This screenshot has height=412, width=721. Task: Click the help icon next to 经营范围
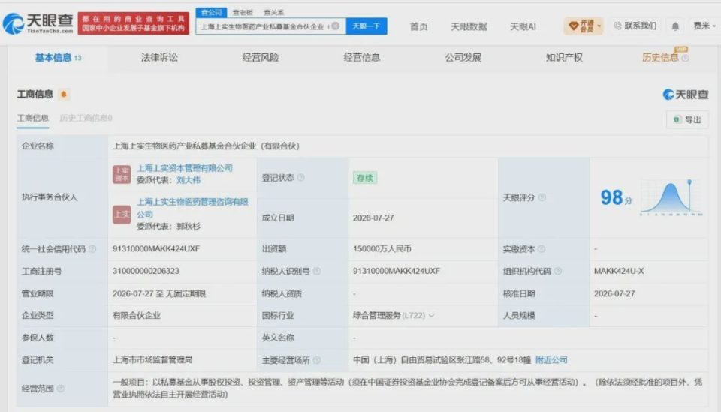[61, 389]
